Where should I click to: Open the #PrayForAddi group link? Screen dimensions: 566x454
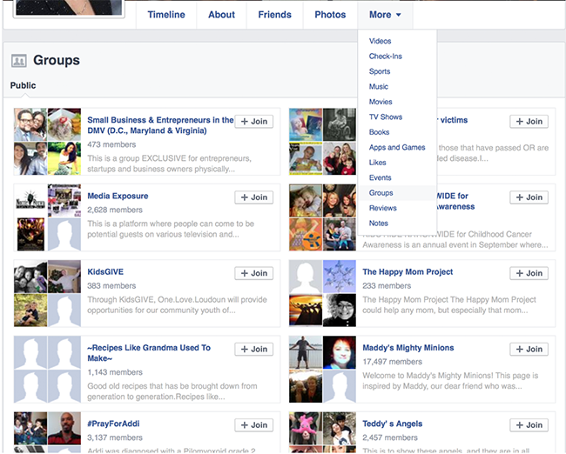point(113,424)
